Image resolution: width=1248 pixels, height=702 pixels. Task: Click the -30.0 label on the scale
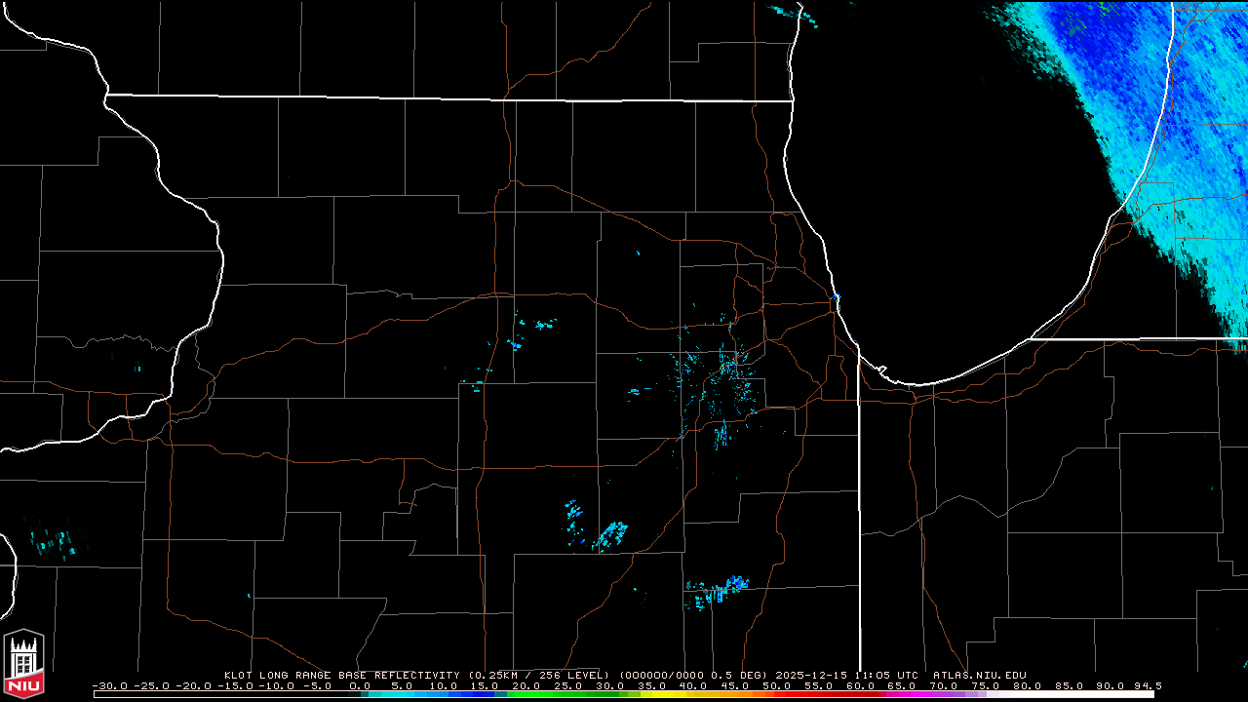coord(109,685)
